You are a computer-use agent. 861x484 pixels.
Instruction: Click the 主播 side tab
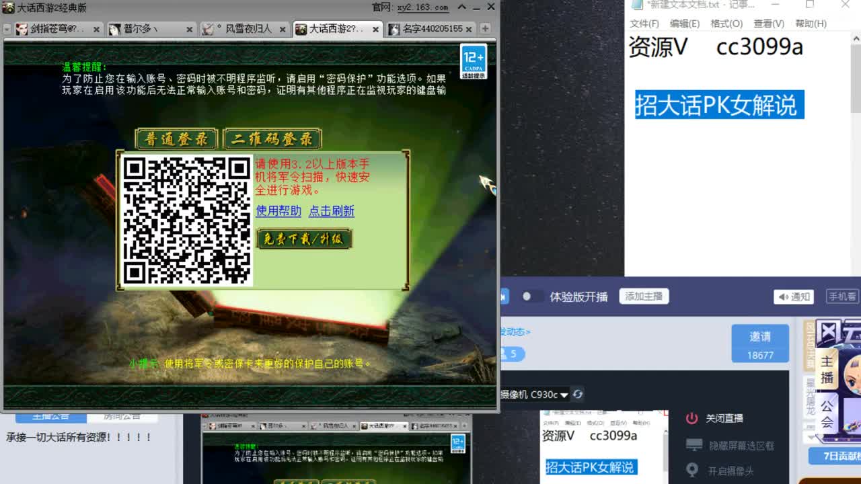click(x=827, y=369)
